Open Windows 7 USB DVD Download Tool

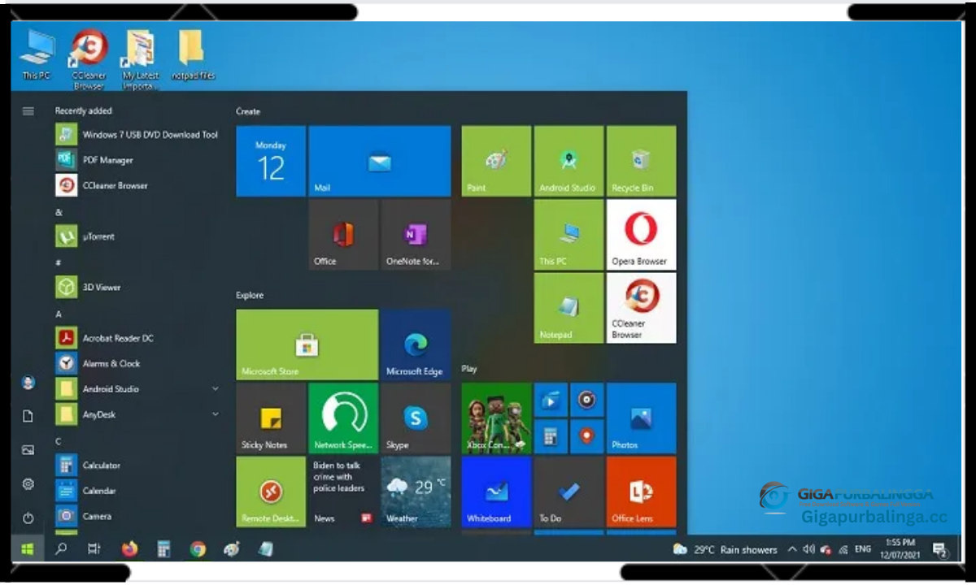[x=137, y=135]
